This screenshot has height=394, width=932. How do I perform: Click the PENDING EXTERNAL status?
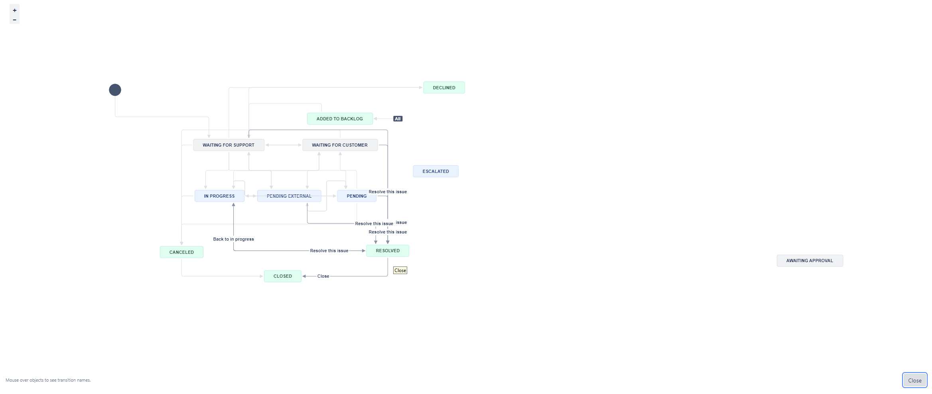(x=289, y=196)
